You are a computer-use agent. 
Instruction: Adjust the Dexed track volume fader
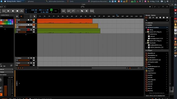(x=25, y=22)
